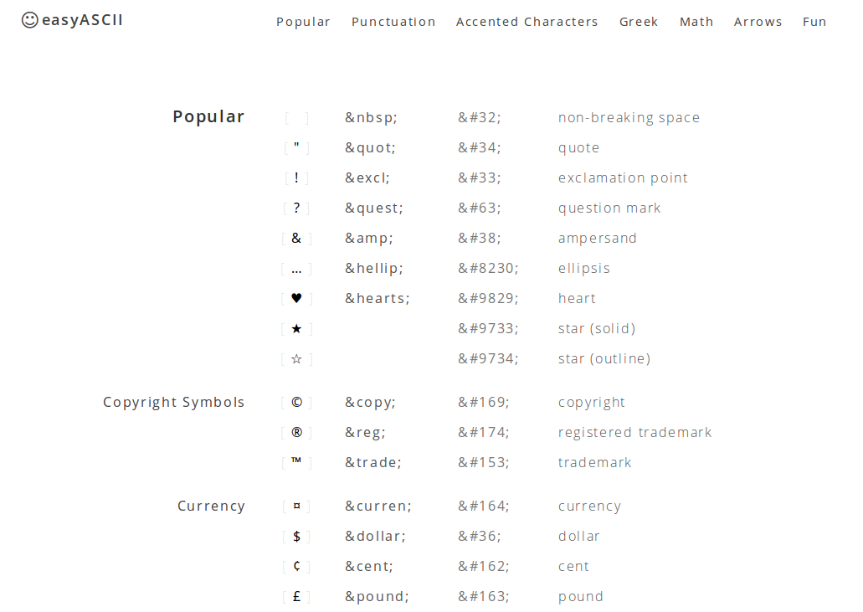Select the cent ¢ symbol box
Screen dimensions: 863x612
(296, 566)
